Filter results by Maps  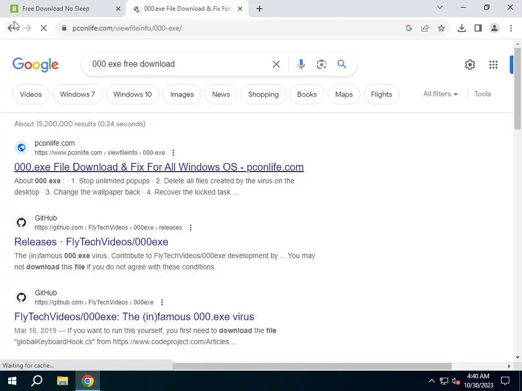[x=344, y=94]
